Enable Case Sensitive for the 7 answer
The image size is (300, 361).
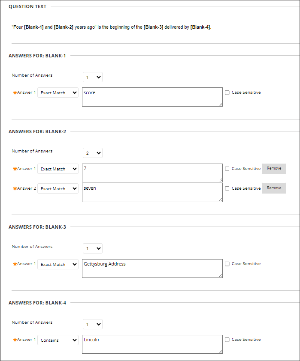[x=227, y=168]
